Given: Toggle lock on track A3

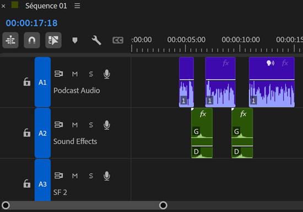Looking at the screenshot, I should pos(27,183).
